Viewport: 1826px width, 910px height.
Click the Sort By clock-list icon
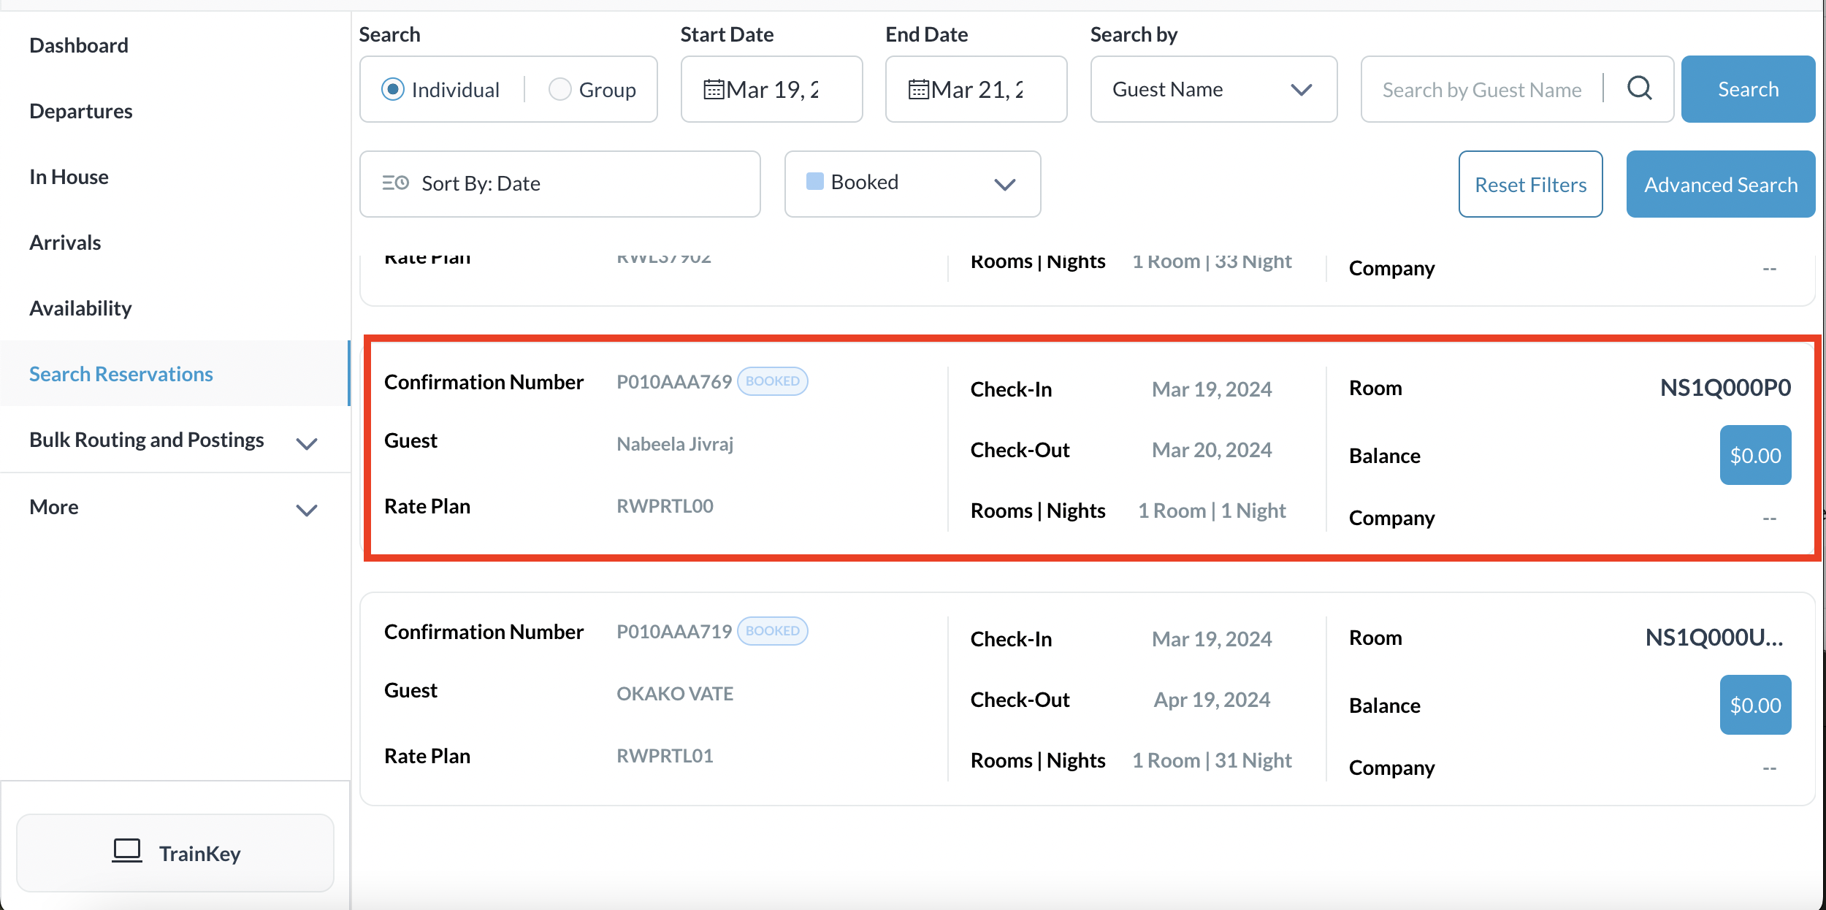click(x=395, y=183)
